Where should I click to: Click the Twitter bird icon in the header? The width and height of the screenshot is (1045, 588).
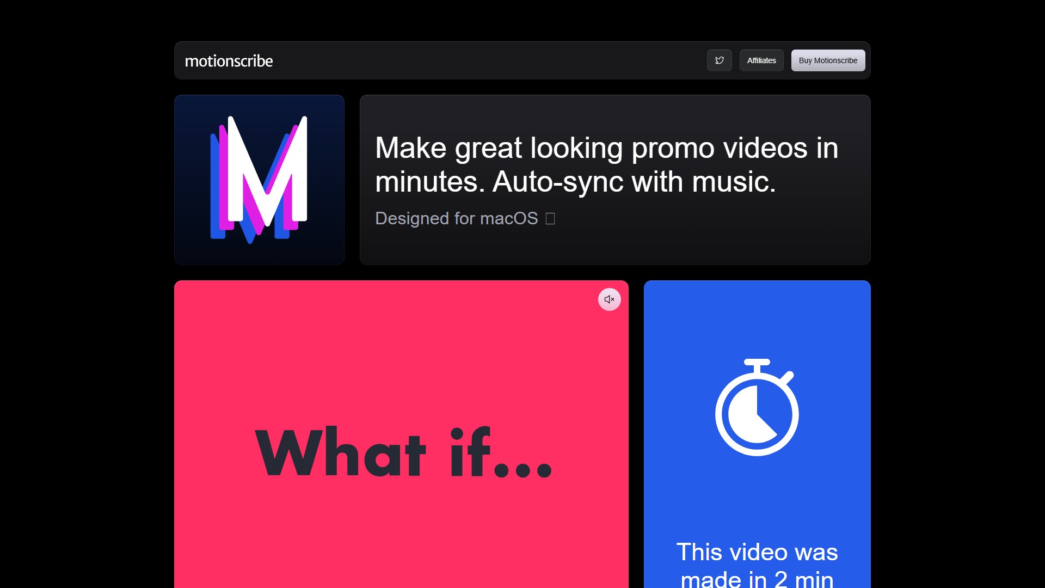[x=720, y=60]
